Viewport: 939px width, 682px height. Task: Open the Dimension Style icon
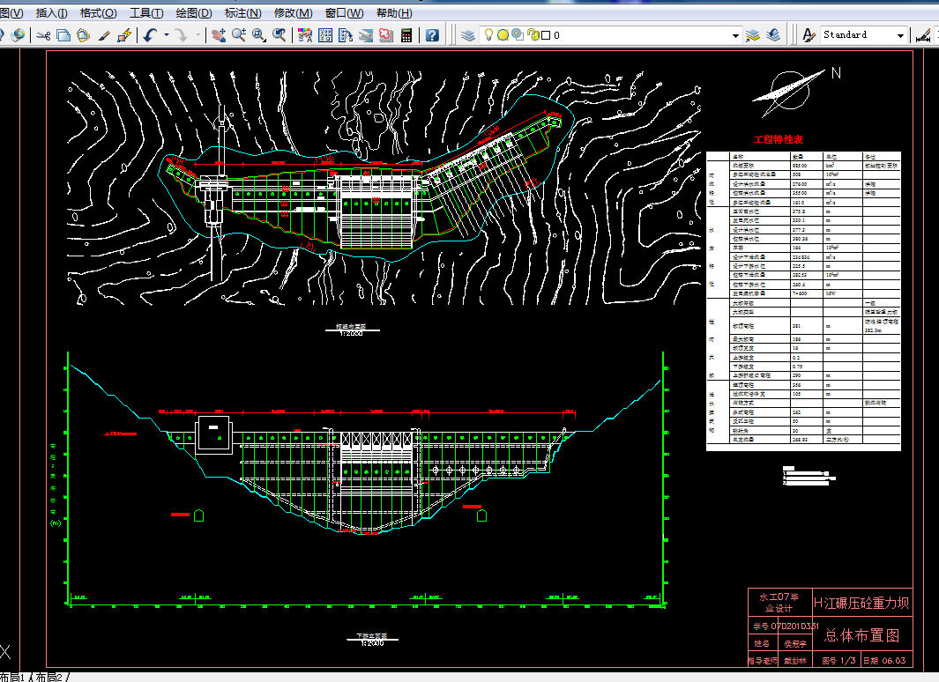[923, 36]
